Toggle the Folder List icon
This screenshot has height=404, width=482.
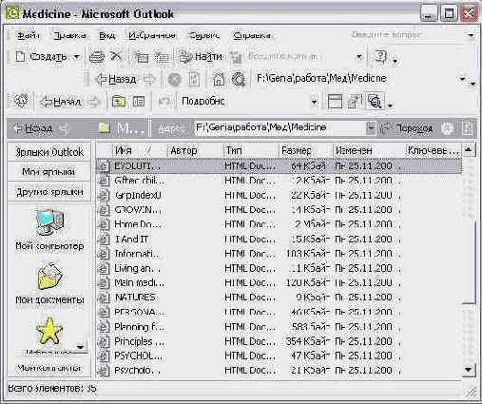coord(139,102)
